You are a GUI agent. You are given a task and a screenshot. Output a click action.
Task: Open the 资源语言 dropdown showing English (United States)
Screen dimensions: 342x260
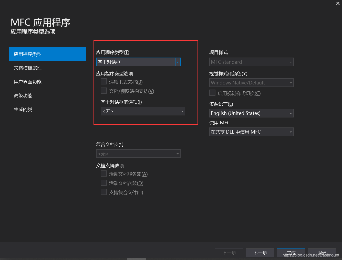pyautogui.click(x=252, y=113)
